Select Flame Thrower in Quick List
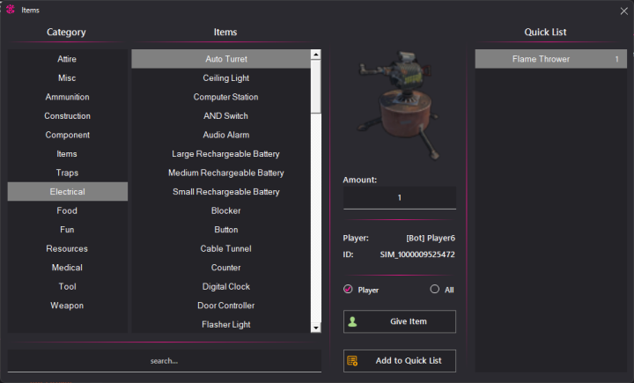This screenshot has height=383, width=634. 550,59
